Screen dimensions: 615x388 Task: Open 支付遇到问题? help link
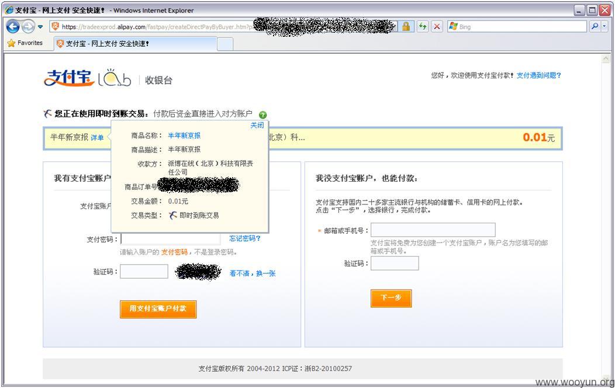[538, 75]
